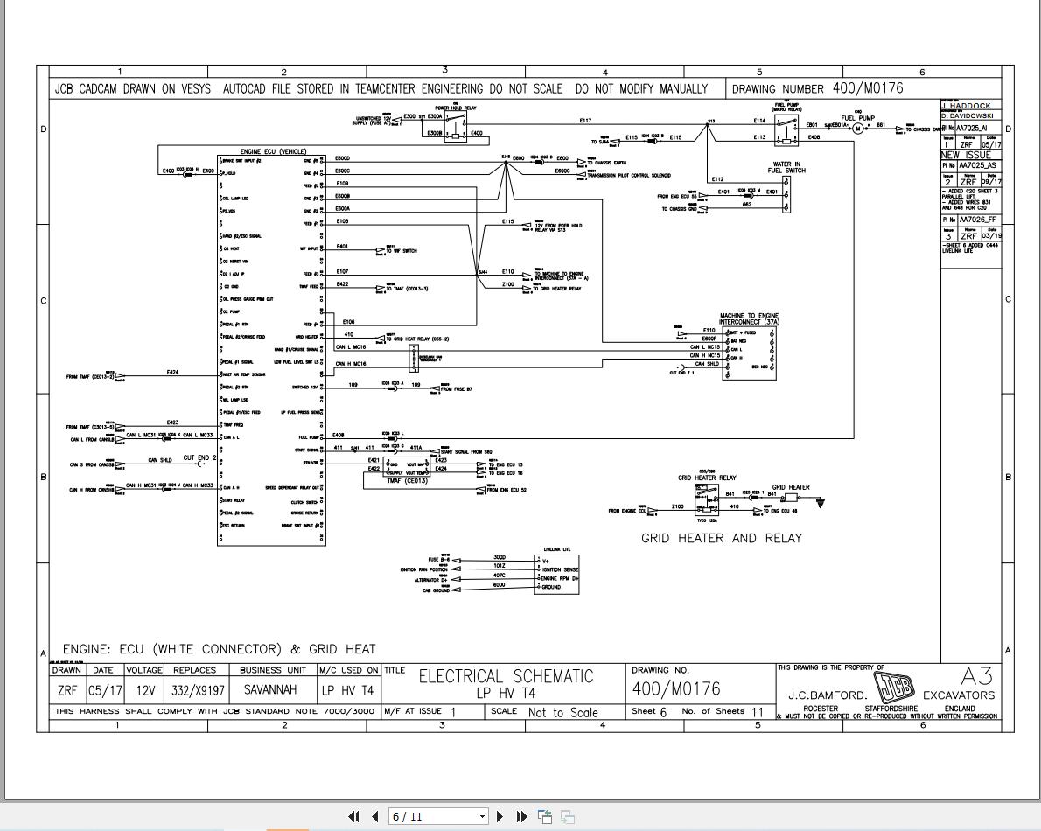Click the 'DRAWING NUMBER' header label
This screenshot has width=1041, height=831.
coord(778,89)
